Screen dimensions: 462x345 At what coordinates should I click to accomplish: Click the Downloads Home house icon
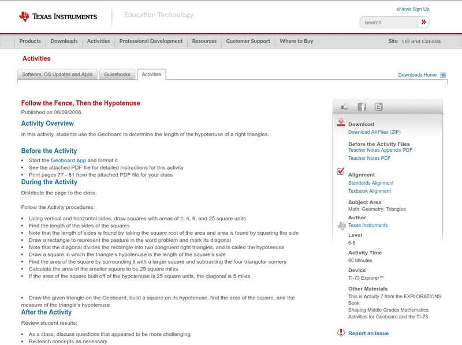click(443, 75)
